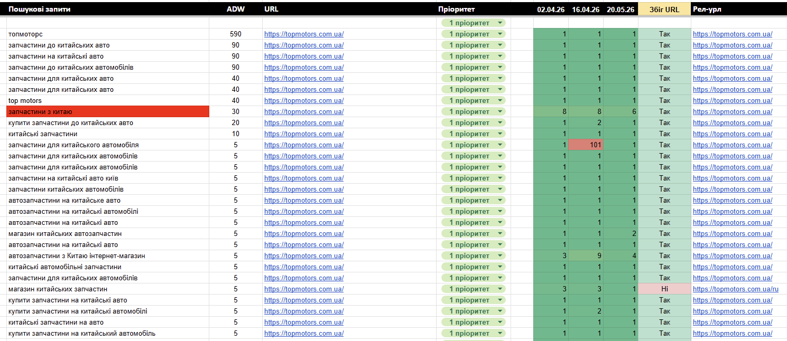787x341 pixels.
Task: Select the 02.04.26 date header
Action: point(551,9)
